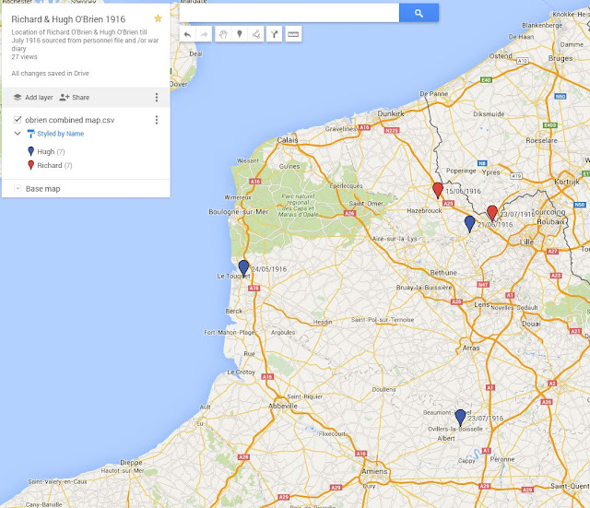Click the Base map label

point(43,189)
